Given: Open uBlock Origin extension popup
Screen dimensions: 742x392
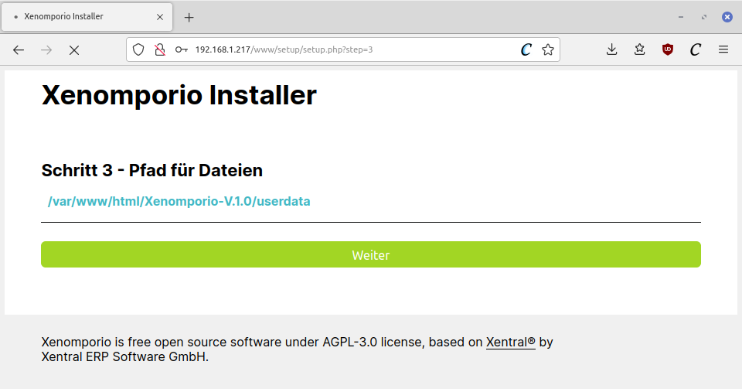Looking at the screenshot, I should click(x=667, y=49).
